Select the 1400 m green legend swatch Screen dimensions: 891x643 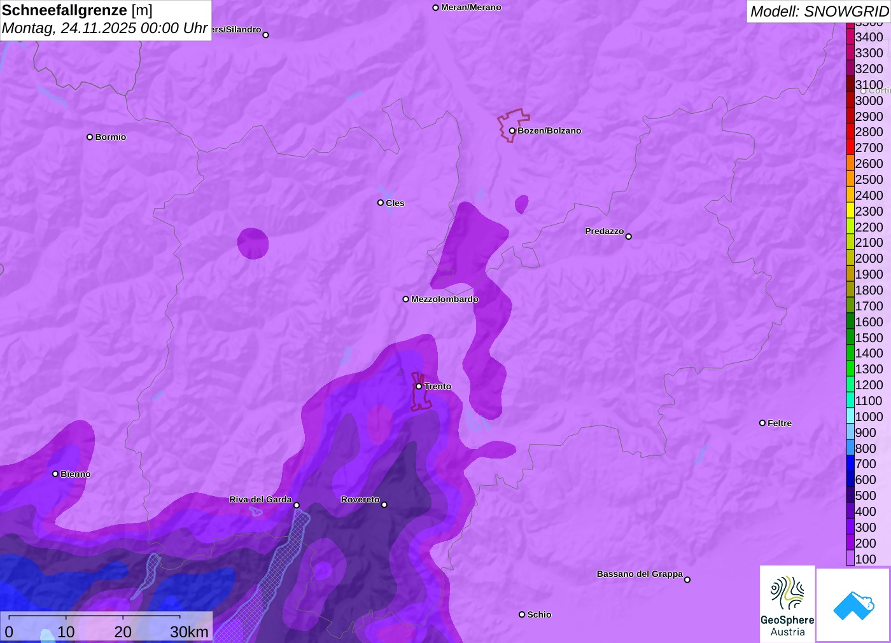coord(850,353)
